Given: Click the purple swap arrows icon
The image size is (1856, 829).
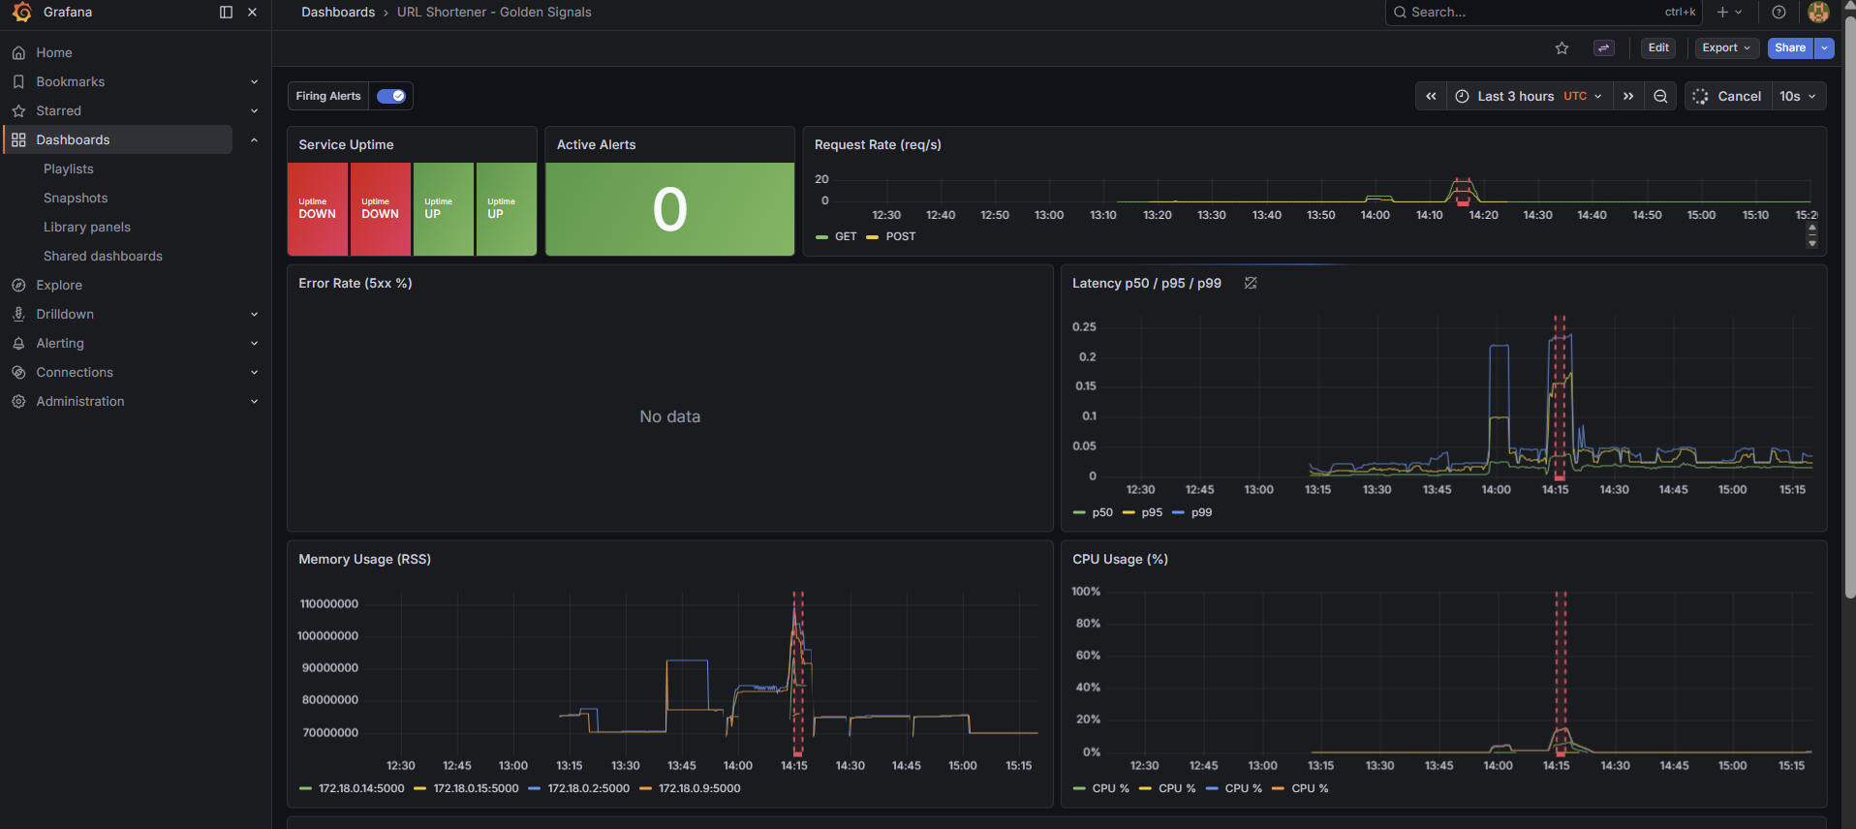Looking at the screenshot, I should (1604, 47).
